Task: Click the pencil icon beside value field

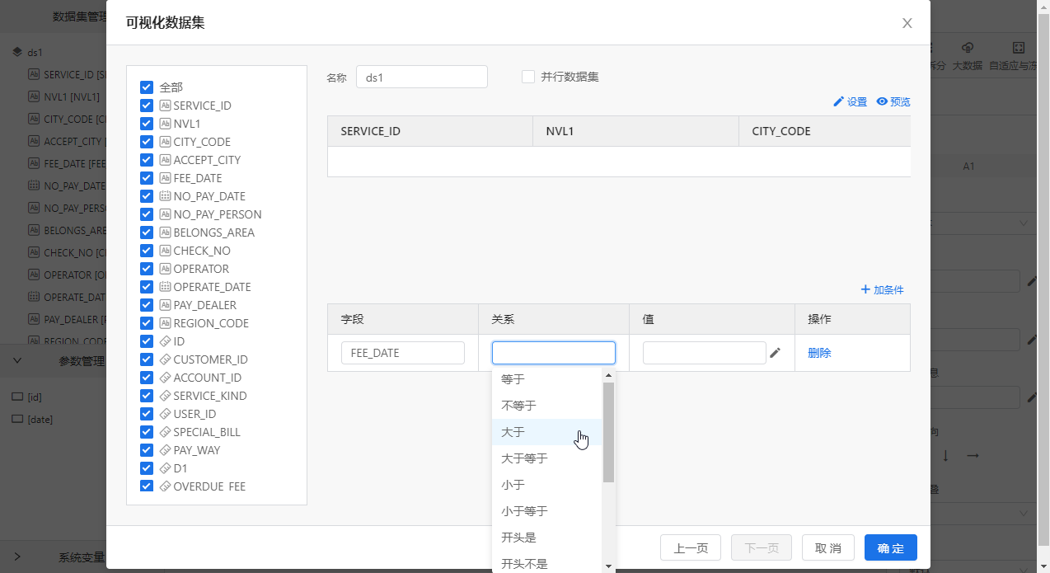Action: (775, 353)
